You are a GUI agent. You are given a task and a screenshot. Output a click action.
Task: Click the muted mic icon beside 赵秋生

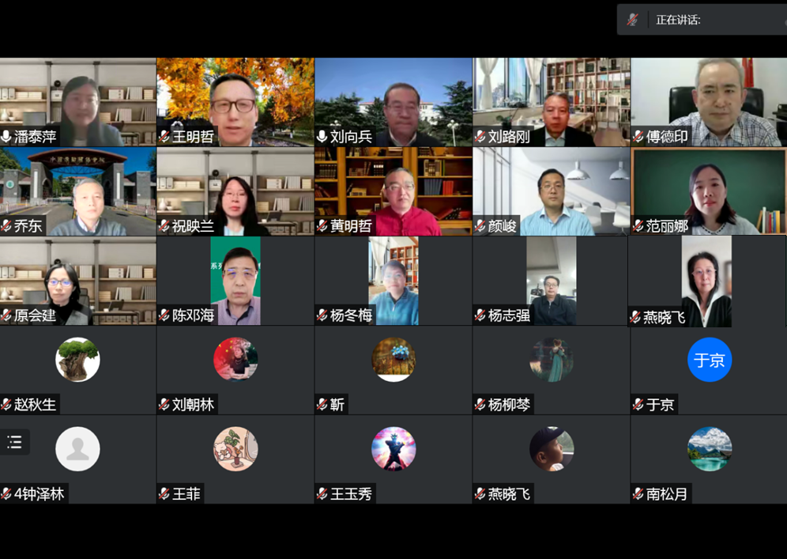[x=6, y=405]
